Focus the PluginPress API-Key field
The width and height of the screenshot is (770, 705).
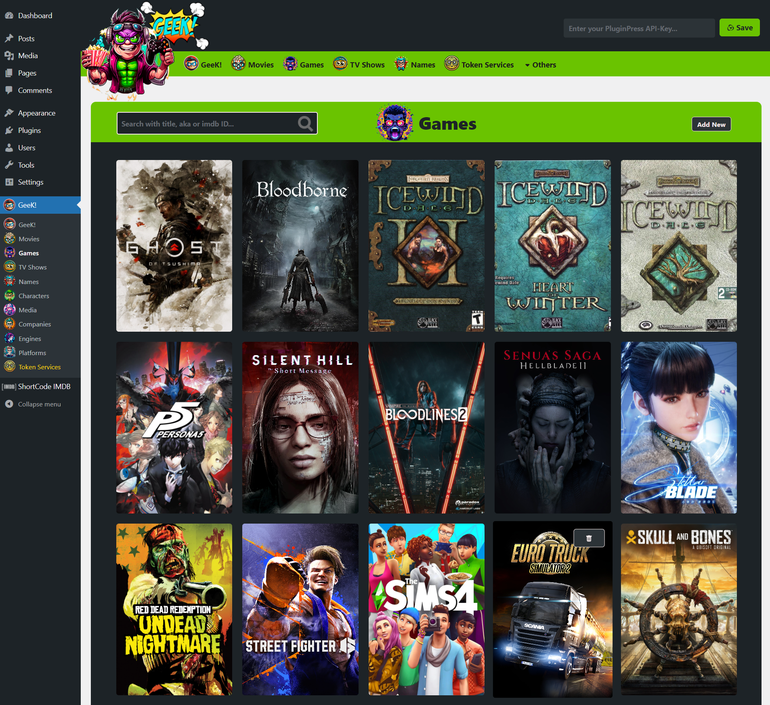639,28
